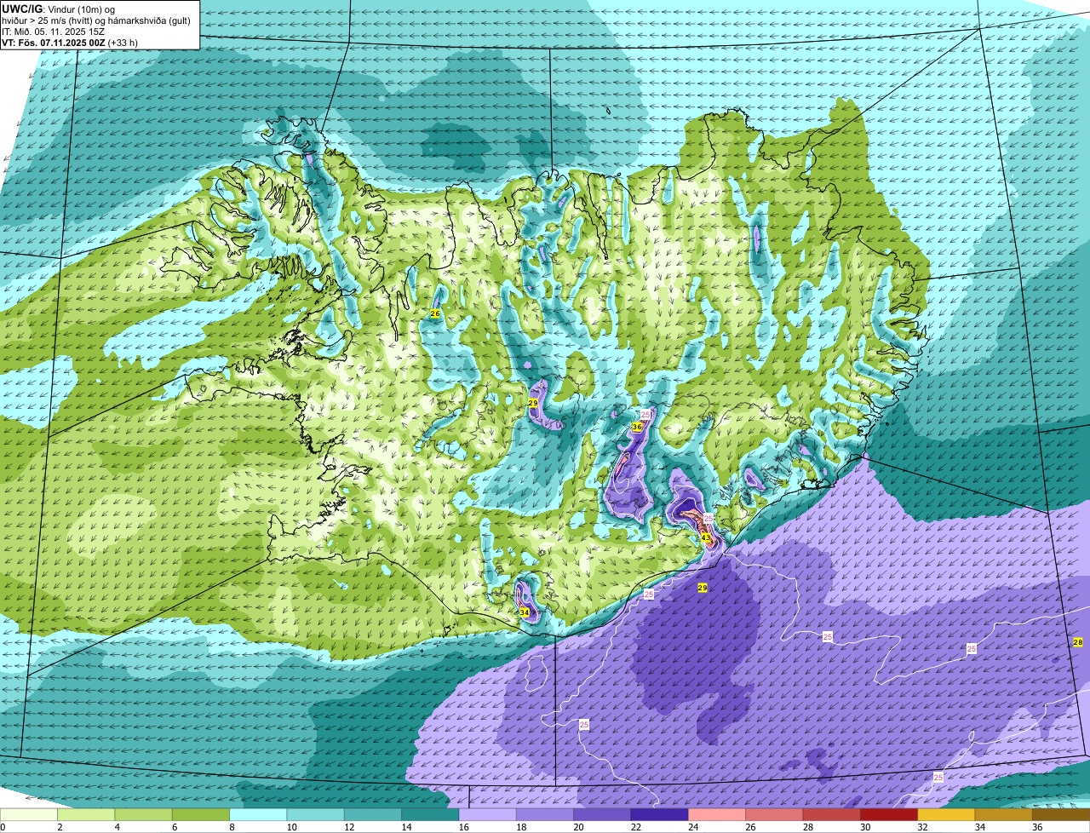Click the legend tick label "4"
Viewport: 1090px width, 833px height.
[x=116, y=827]
